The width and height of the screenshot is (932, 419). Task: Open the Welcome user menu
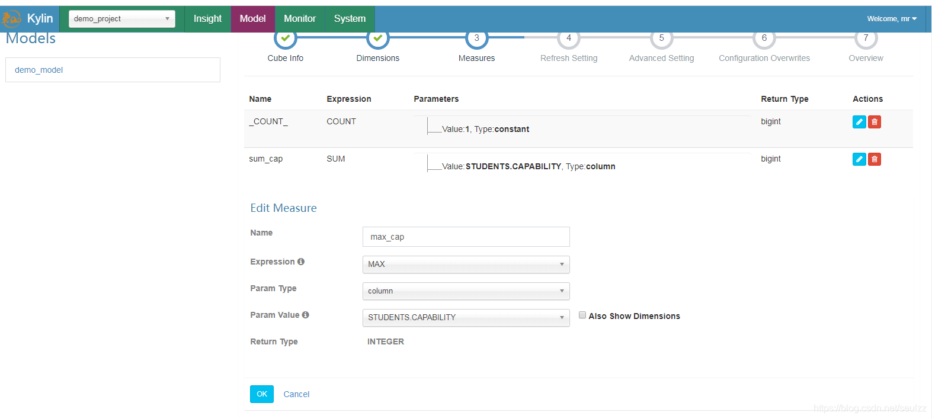click(x=892, y=19)
